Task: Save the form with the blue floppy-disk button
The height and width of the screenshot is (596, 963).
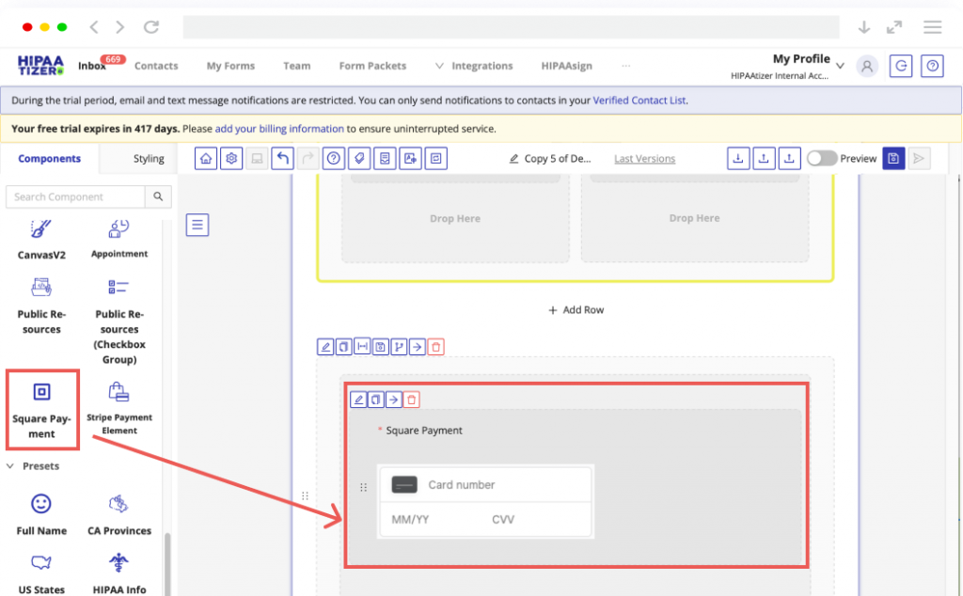Action: tap(893, 158)
